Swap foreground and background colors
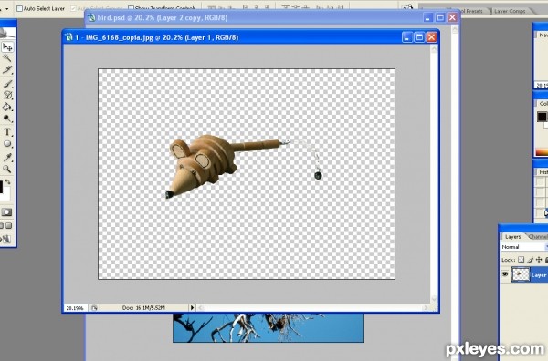The image size is (548, 361). [7, 182]
